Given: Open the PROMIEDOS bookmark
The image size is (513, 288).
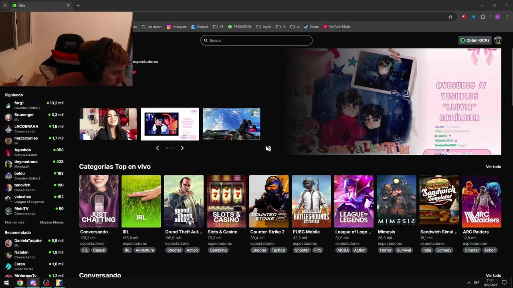Looking at the screenshot, I should tap(240, 27).
